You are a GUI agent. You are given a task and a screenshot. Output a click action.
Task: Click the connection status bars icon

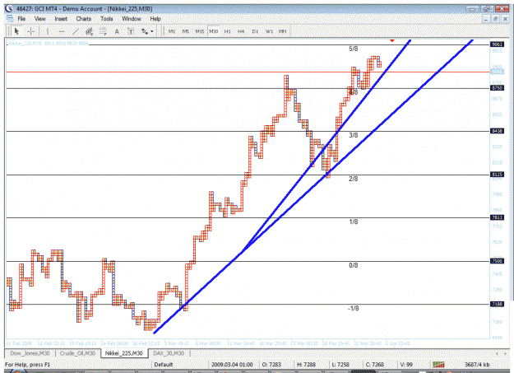438,364
